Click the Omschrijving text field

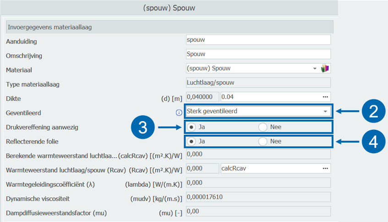[258, 54]
